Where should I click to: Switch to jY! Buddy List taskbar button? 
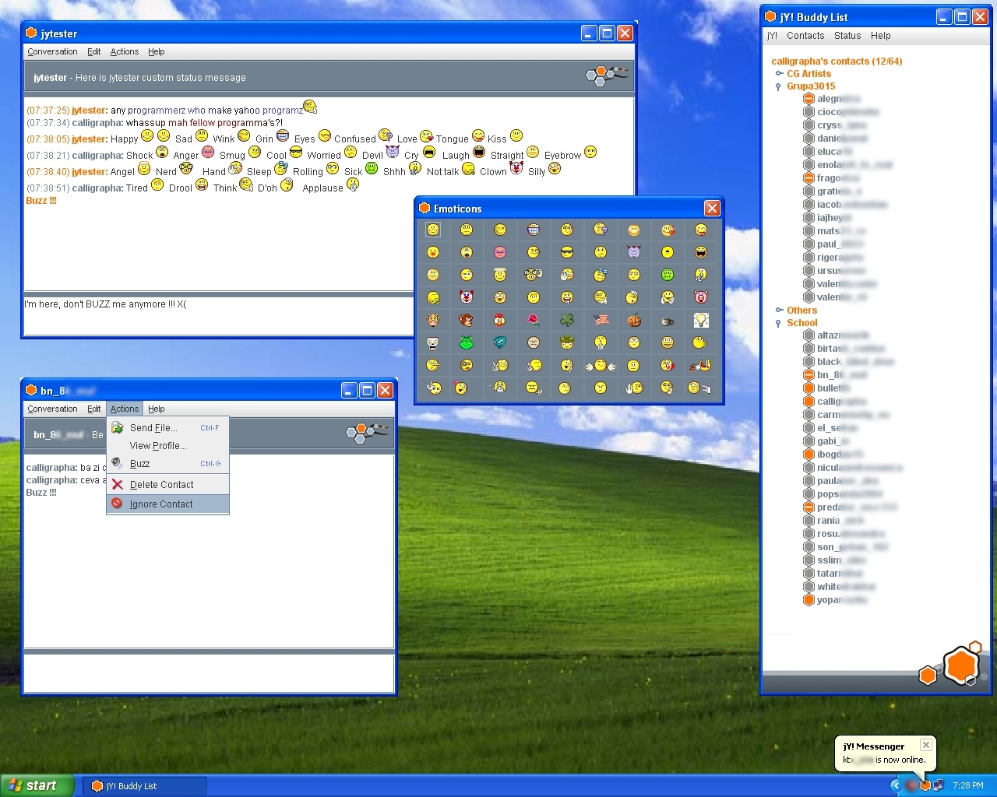pos(145,786)
